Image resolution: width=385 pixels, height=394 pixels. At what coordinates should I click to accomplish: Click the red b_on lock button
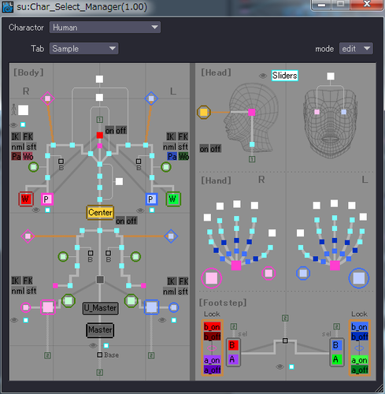tap(212, 327)
